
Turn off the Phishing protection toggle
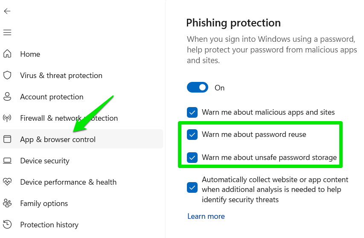[198, 87]
